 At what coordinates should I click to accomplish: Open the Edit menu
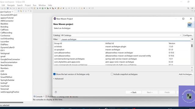[x=3, y=5]
